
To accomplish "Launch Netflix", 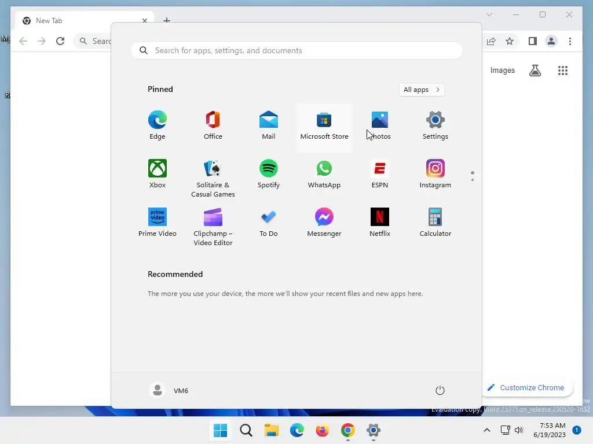I will point(380,223).
